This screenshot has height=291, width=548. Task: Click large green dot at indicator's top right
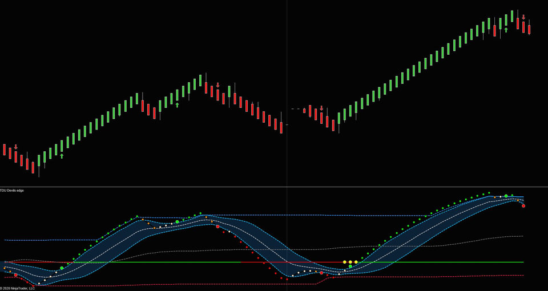pyautogui.click(x=506, y=196)
